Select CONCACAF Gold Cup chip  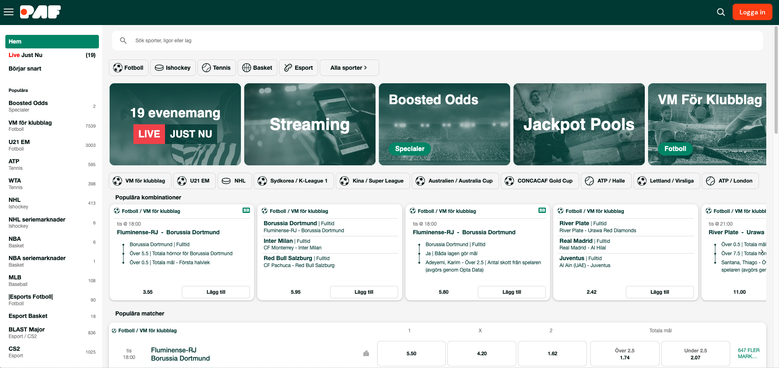pos(540,181)
